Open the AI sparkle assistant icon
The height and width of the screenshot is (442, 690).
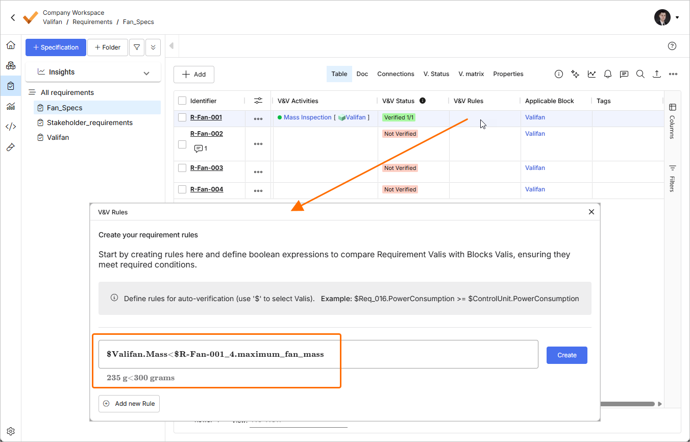click(x=575, y=74)
